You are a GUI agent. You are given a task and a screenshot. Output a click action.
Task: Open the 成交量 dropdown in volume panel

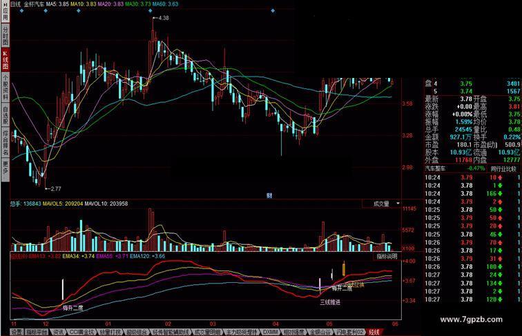click(382, 204)
